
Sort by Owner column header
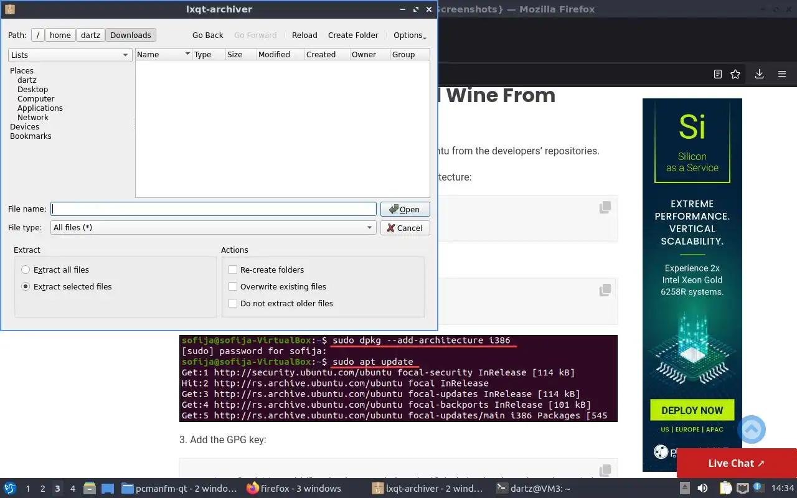(370, 55)
